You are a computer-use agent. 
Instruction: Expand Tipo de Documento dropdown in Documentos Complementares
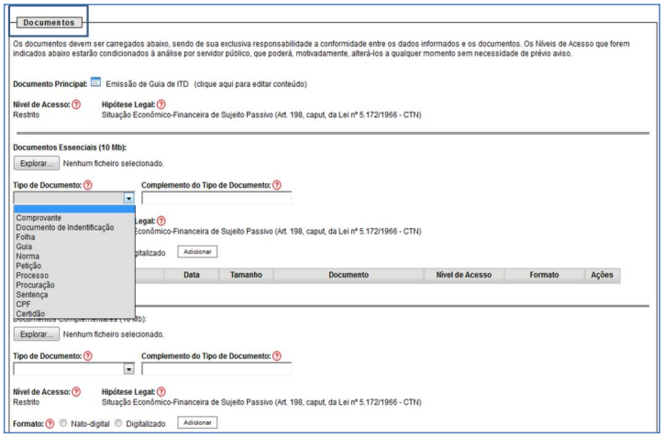(128, 368)
